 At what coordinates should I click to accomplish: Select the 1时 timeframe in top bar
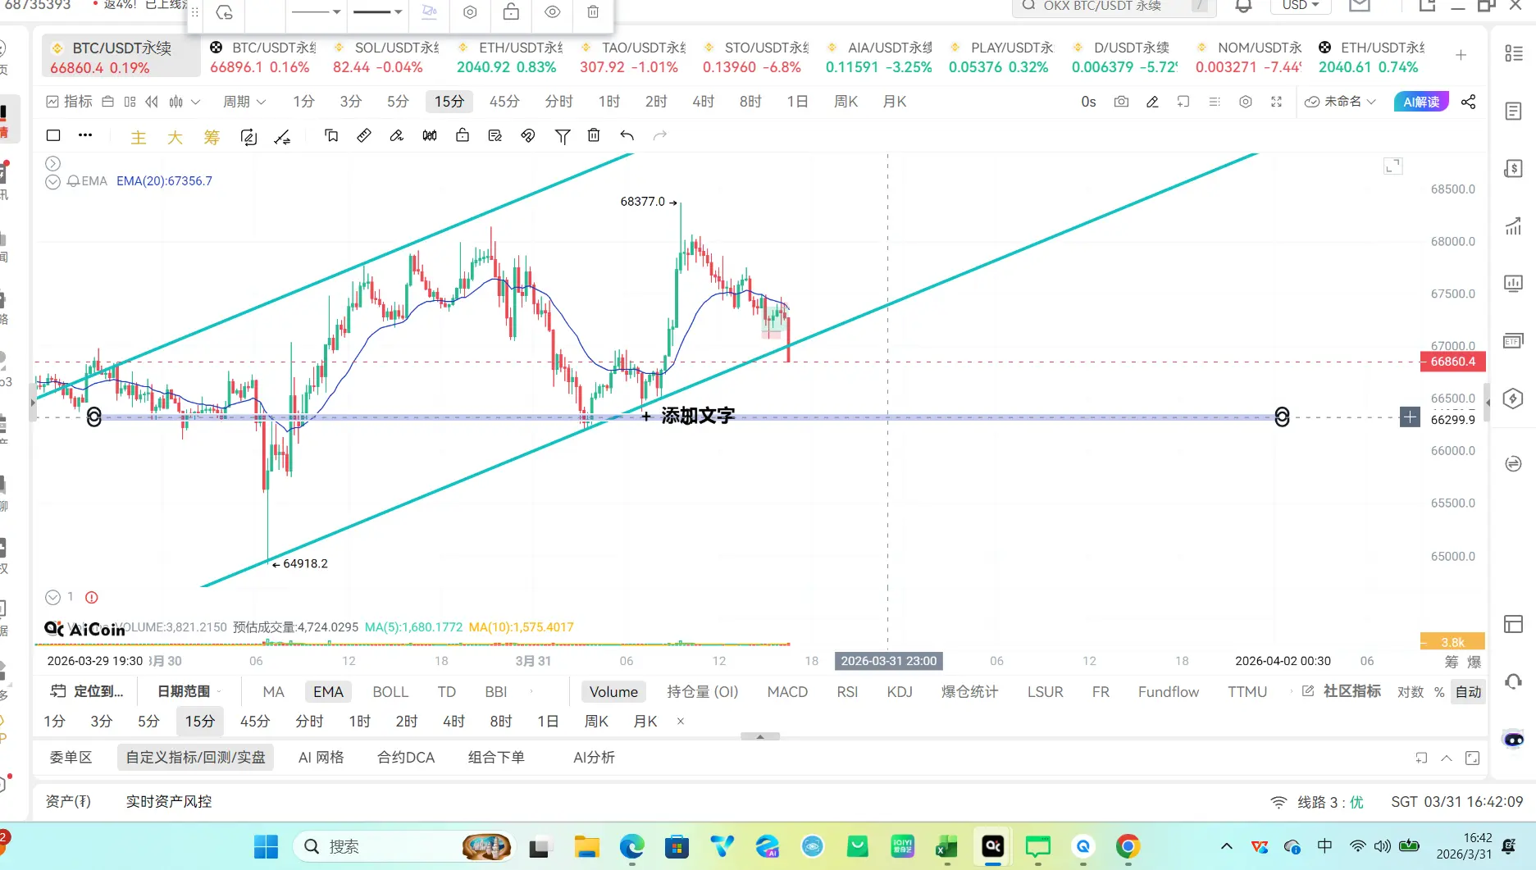point(608,102)
